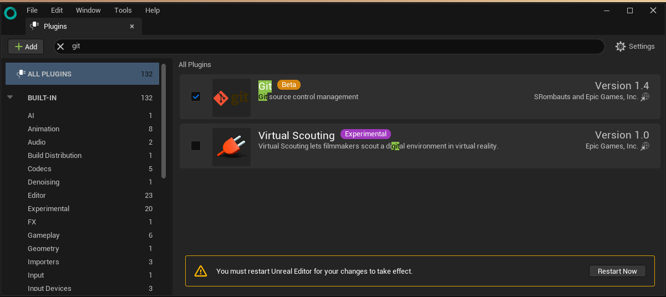666x297 pixels.
Task: Click the Git plugin title
Action: (265, 86)
